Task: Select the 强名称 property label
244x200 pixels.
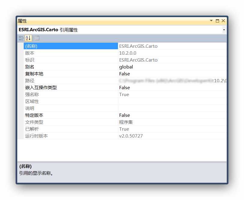Action: point(32,95)
